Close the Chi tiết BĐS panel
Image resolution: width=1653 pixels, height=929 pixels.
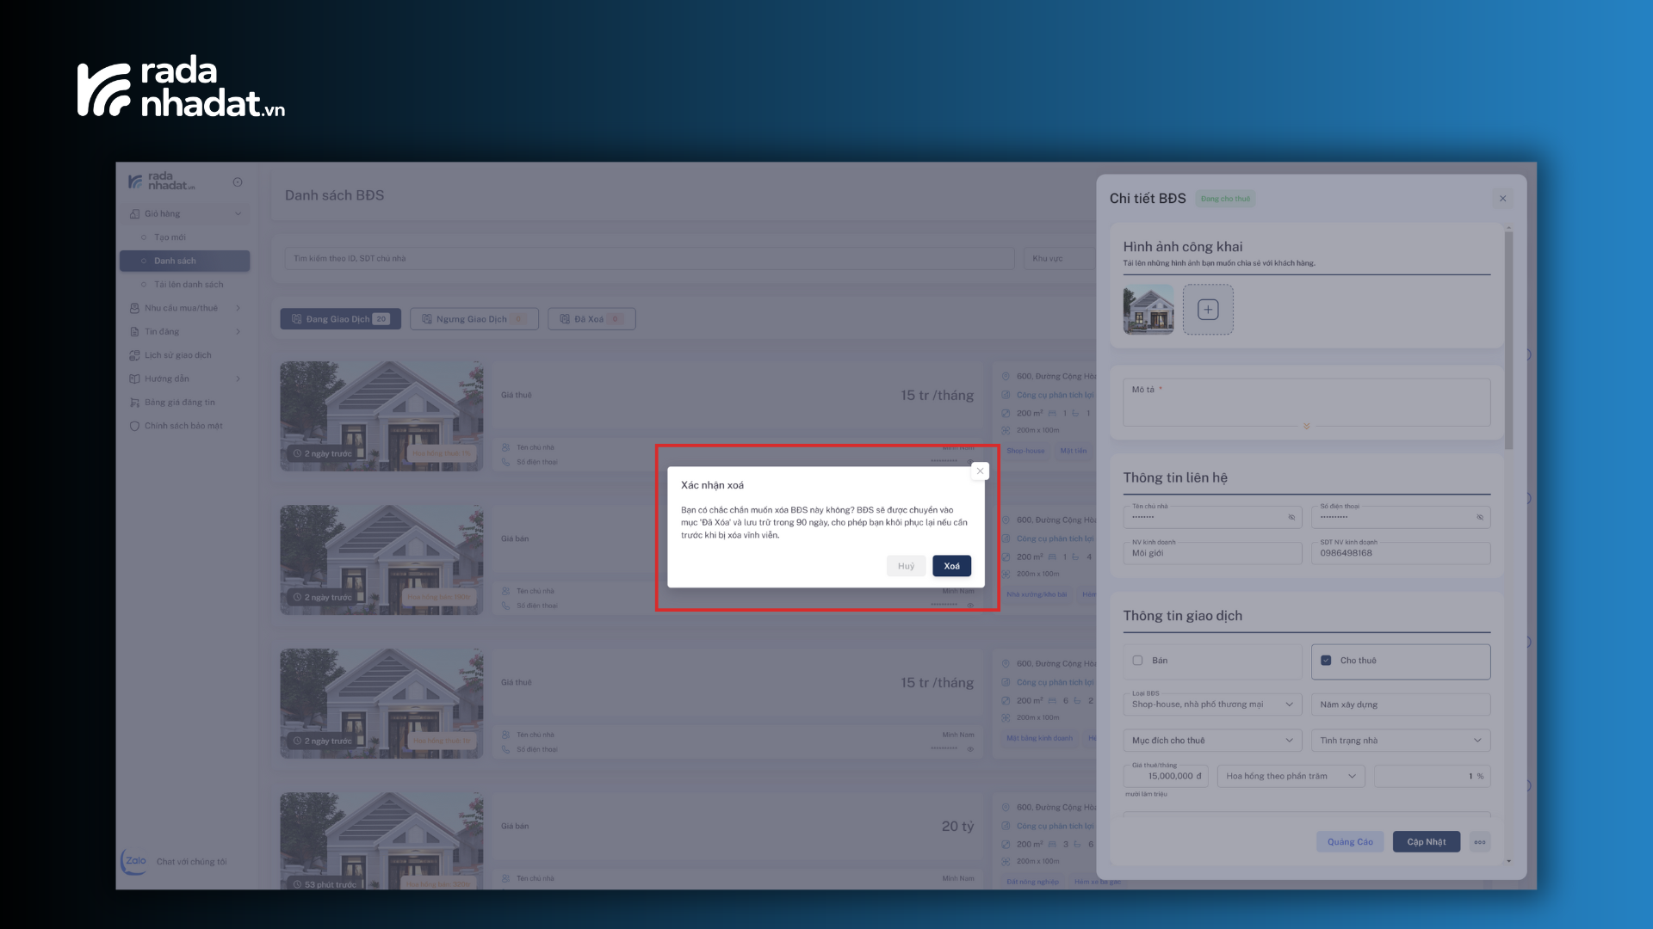[x=1502, y=199]
